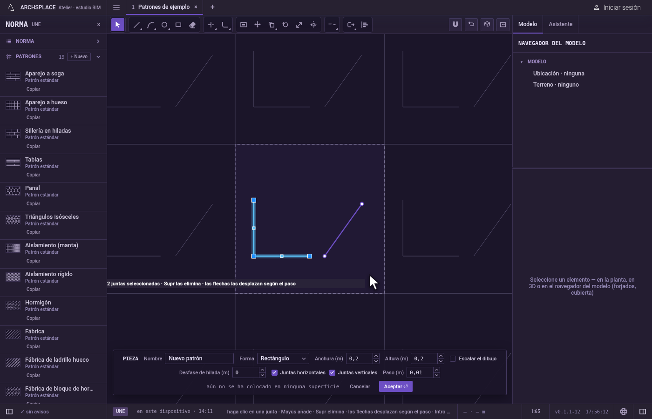The height and width of the screenshot is (419, 652).
Task: Click the align-left toolbar icon
Action: pyautogui.click(x=365, y=25)
